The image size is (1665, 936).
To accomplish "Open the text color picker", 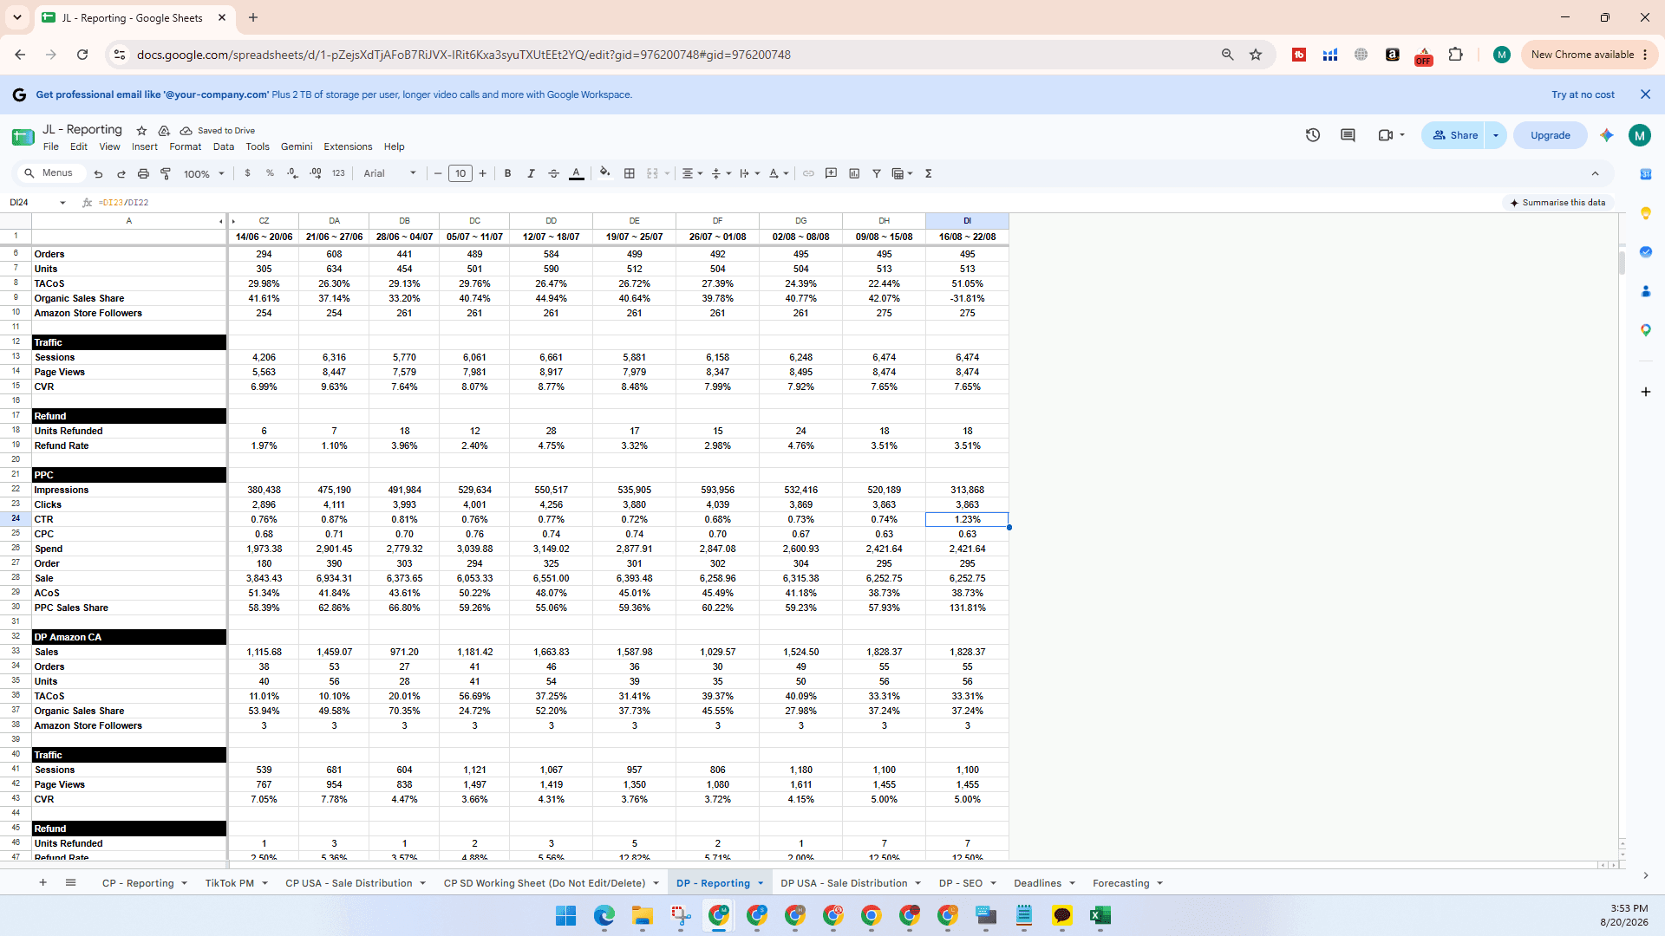I will (x=577, y=173).
